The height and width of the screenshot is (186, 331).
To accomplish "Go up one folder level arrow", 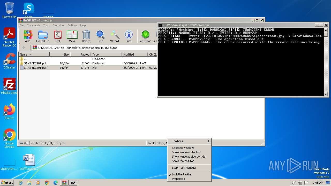I will pyautogui.click(x=24, y=48).
